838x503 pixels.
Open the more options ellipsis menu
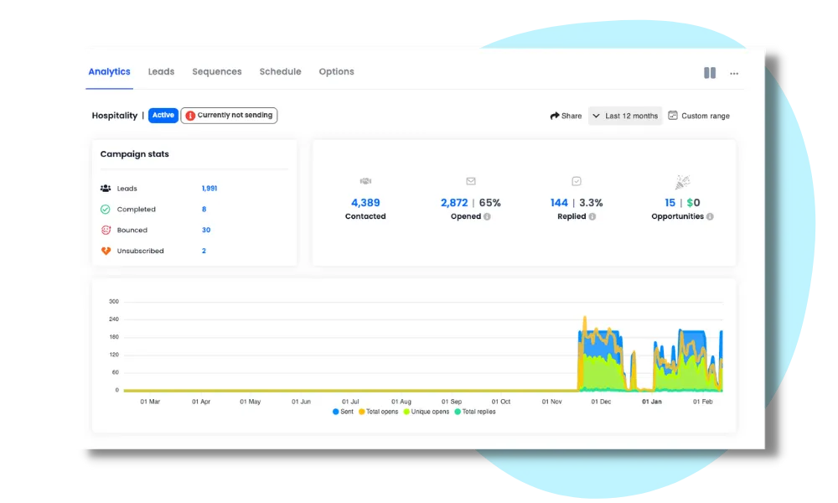(x=734, y=74)
